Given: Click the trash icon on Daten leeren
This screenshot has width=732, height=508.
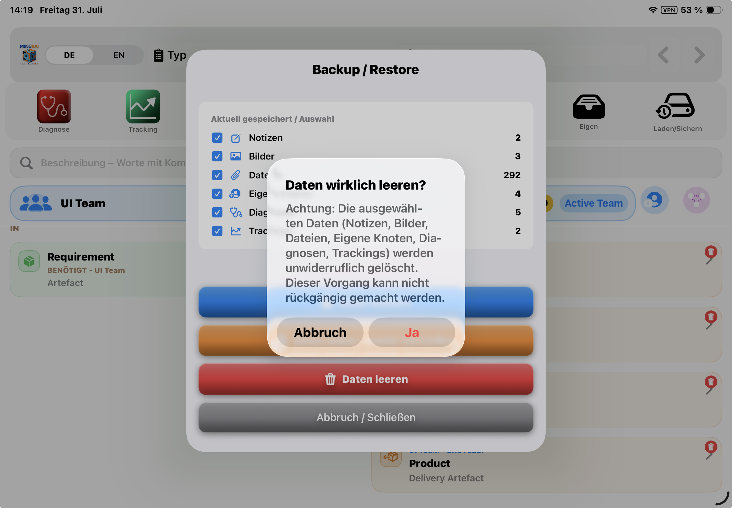Looking at the screenshot, I should (x=330, y=379).
